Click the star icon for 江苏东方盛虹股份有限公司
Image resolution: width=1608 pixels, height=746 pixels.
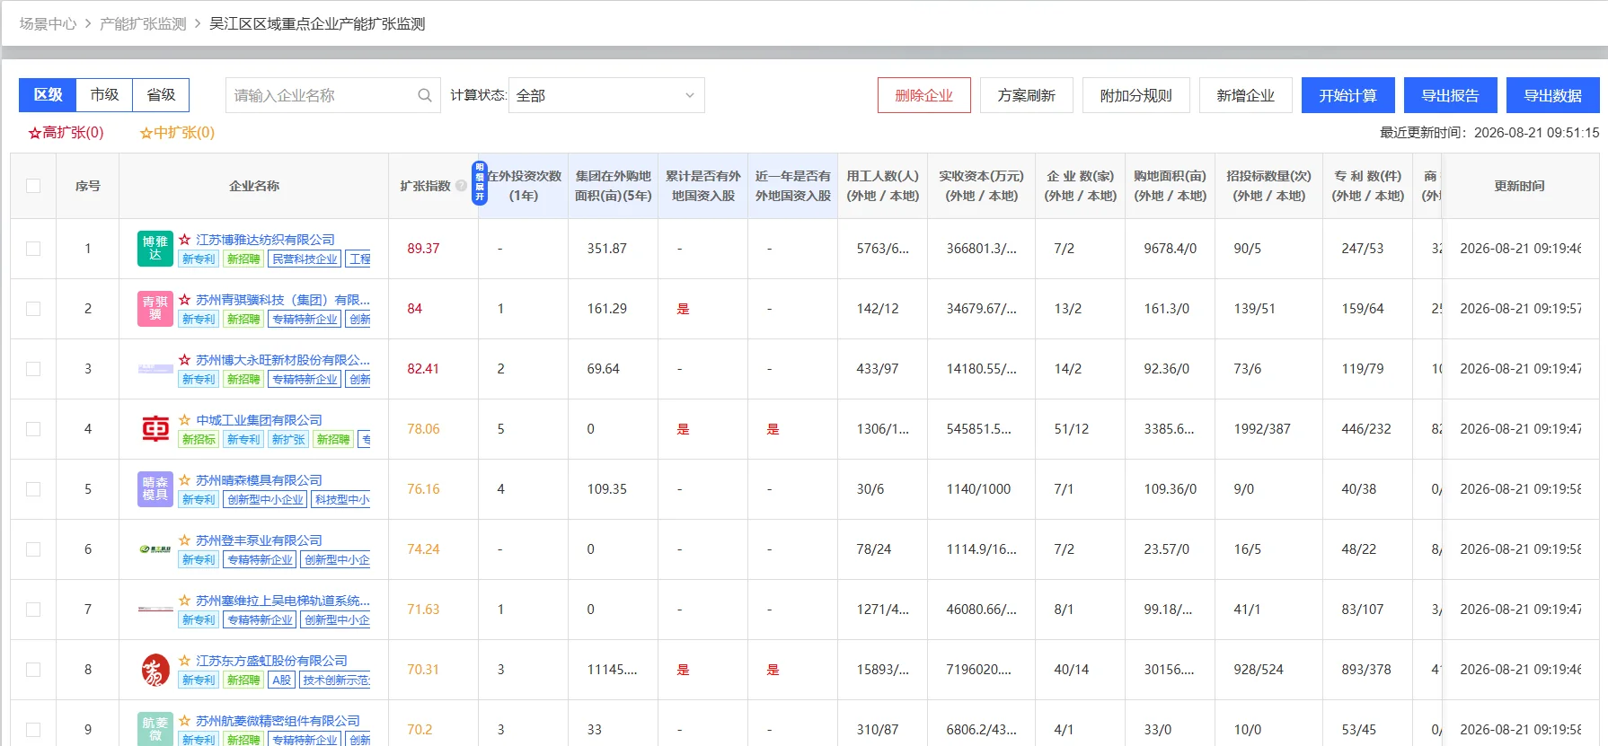point(184,661)
